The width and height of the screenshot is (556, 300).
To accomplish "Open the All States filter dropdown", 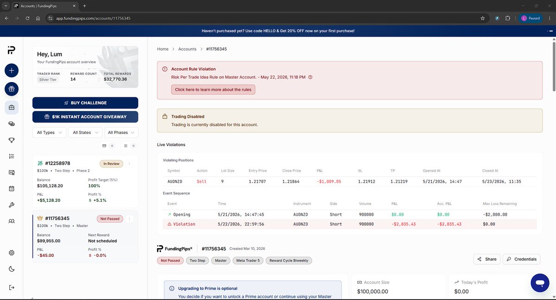I will coord(85,133).
